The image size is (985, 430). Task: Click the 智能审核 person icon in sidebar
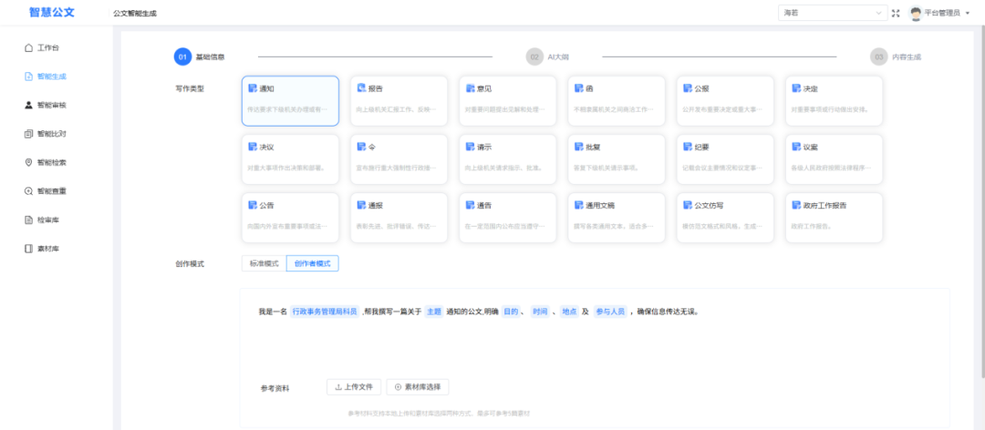(x=28, y=105)
